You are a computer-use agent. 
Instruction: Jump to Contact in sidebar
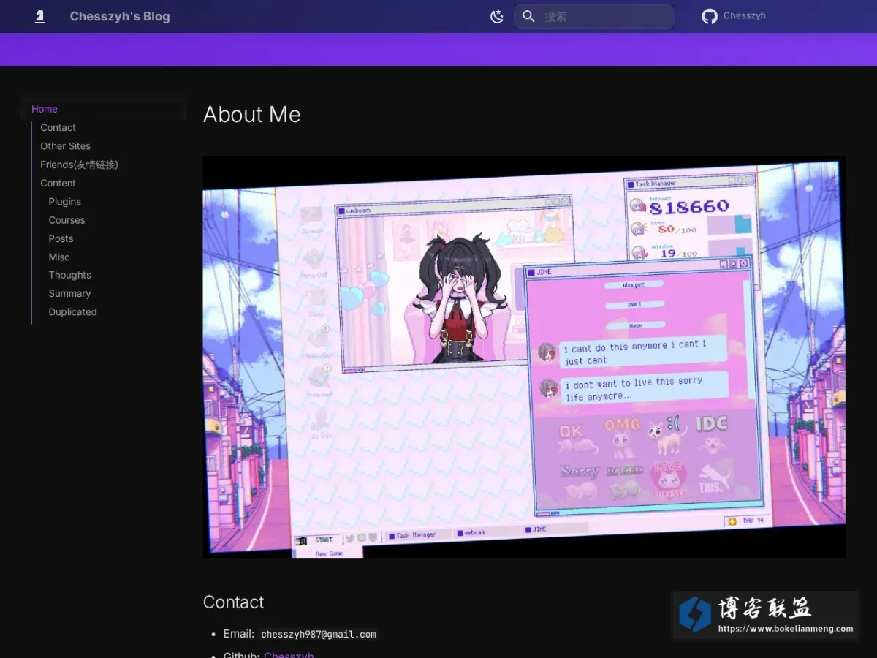pos(58,127)
